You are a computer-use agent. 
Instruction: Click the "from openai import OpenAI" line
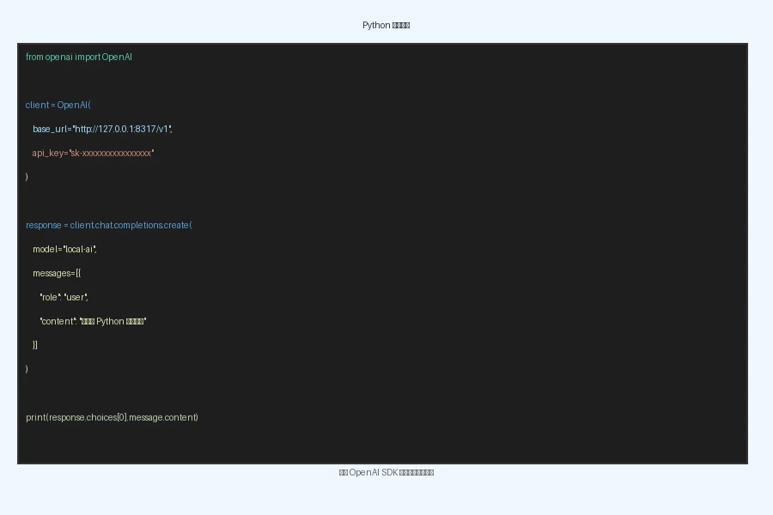(79, 58)
